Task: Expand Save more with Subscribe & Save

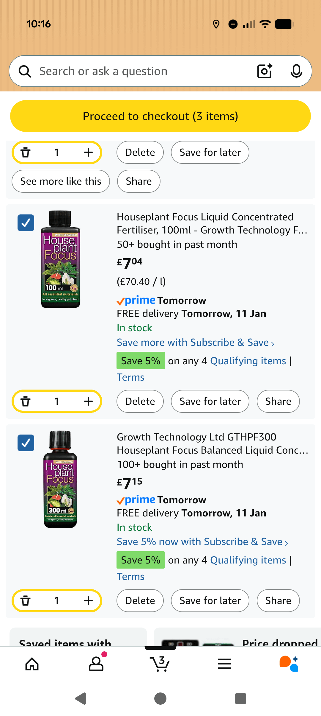Action: coord(195,343)
